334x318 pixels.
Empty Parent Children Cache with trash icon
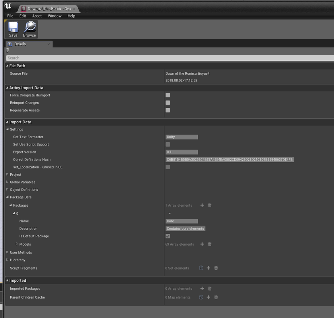[216, 297]
